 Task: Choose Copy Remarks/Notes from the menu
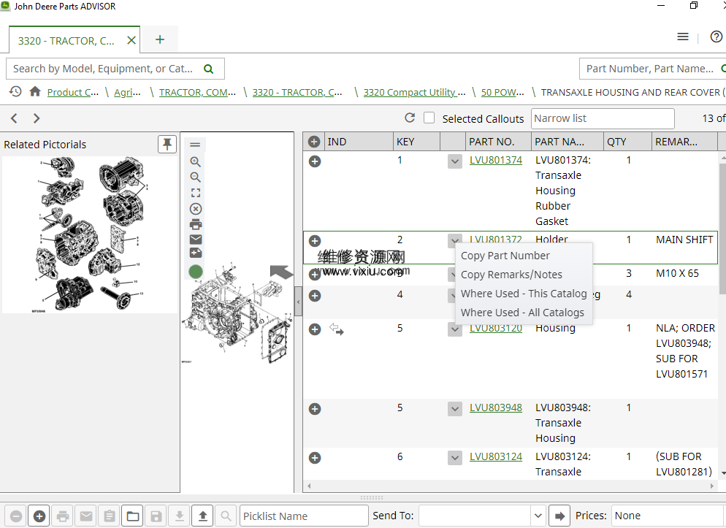[511, 275]
